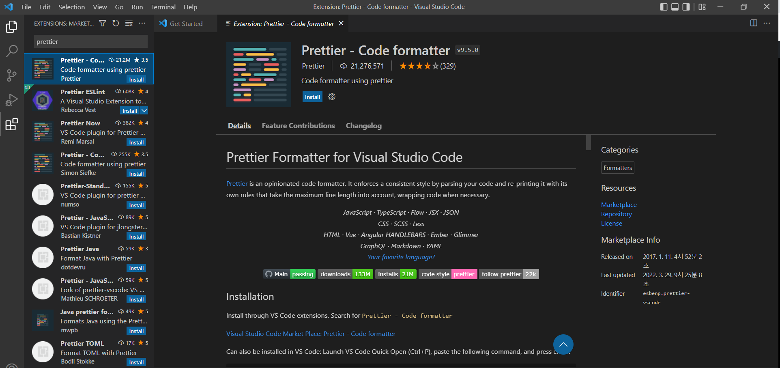Select the Details tab

tap(239, 126)
